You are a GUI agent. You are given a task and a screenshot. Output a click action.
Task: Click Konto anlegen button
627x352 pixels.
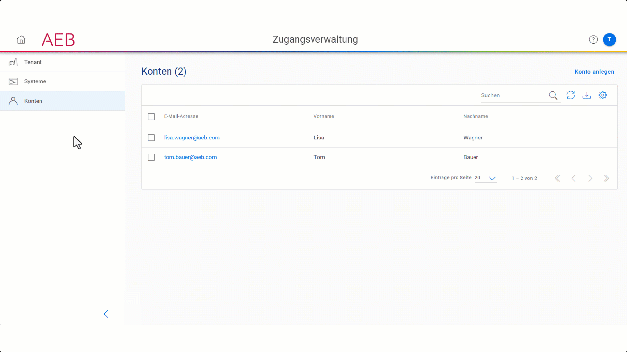tap(594, 72)
